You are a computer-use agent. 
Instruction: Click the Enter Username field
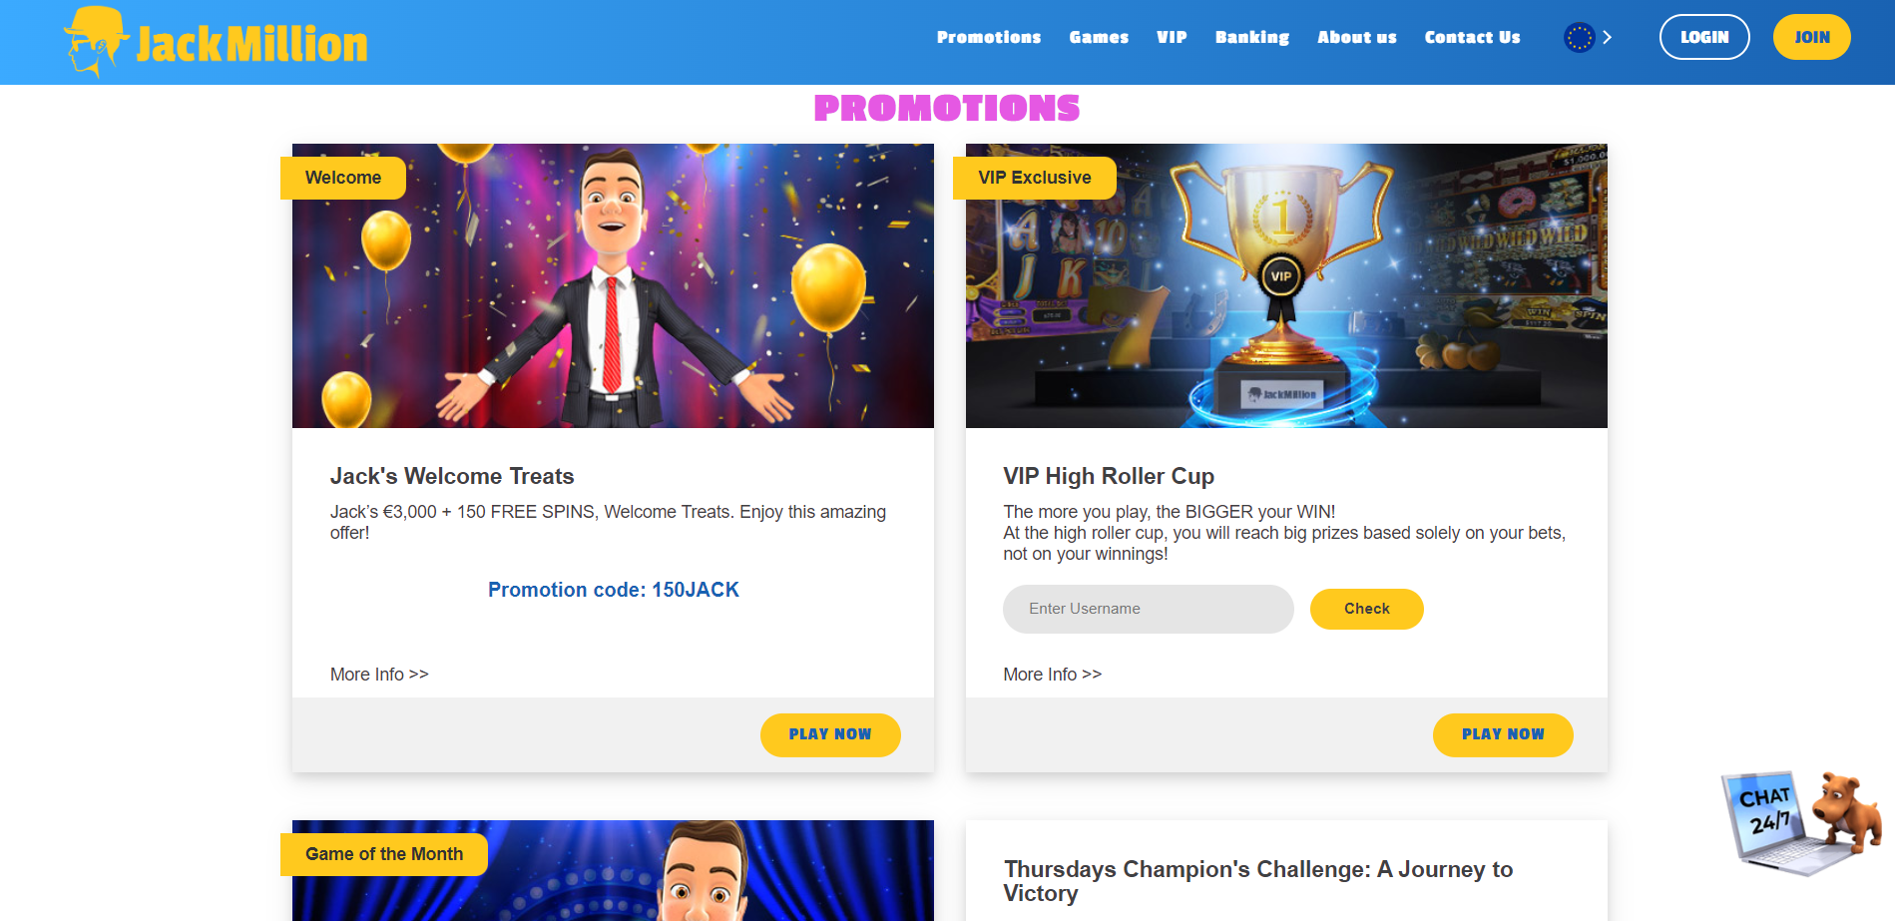(1149, 609)
